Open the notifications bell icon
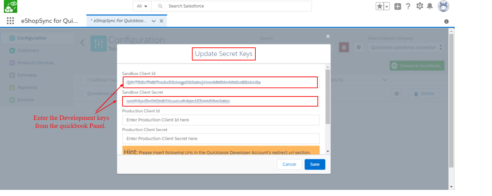492x196 pixels. click(x=430, y=6)
